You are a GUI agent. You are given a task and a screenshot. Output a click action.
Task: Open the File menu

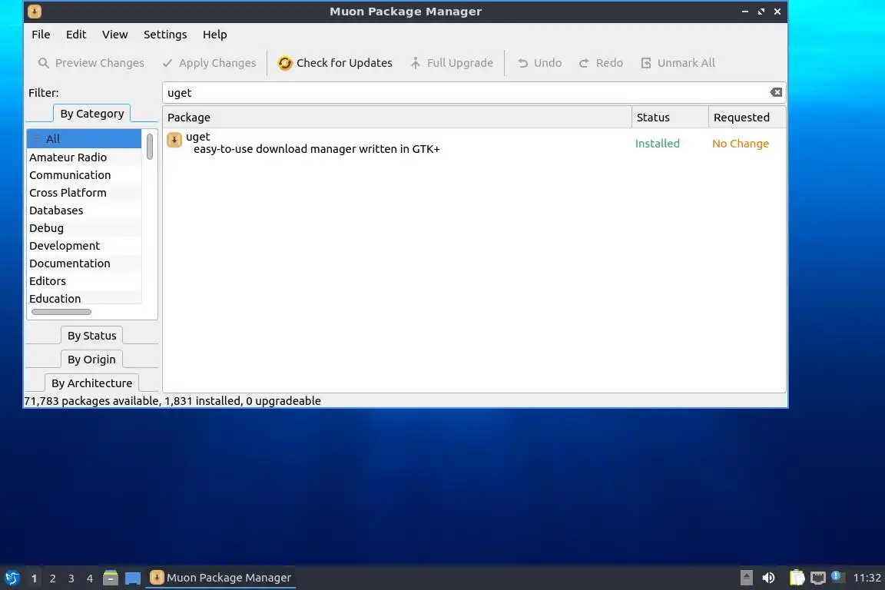pyautogui.click(x=41, y=35)
